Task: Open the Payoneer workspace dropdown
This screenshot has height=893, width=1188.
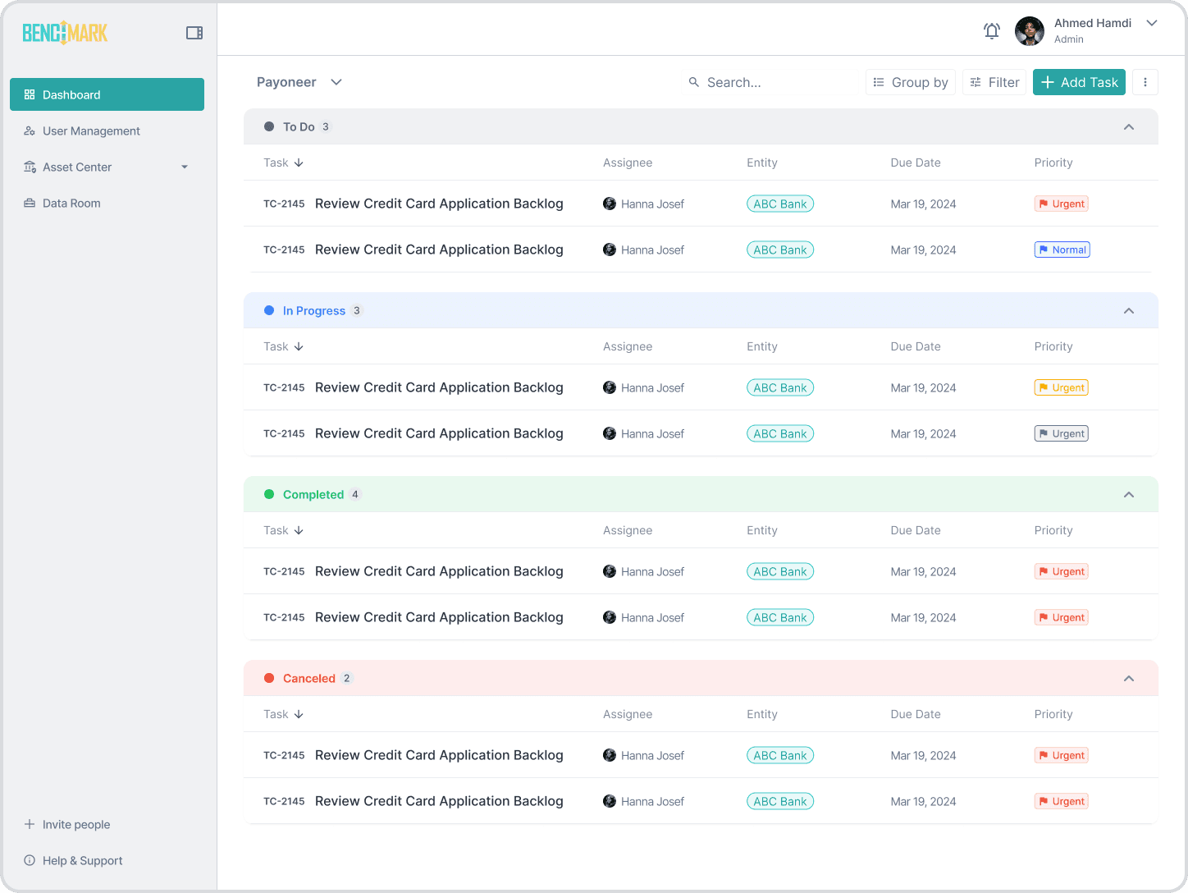Action: point(299,82)
